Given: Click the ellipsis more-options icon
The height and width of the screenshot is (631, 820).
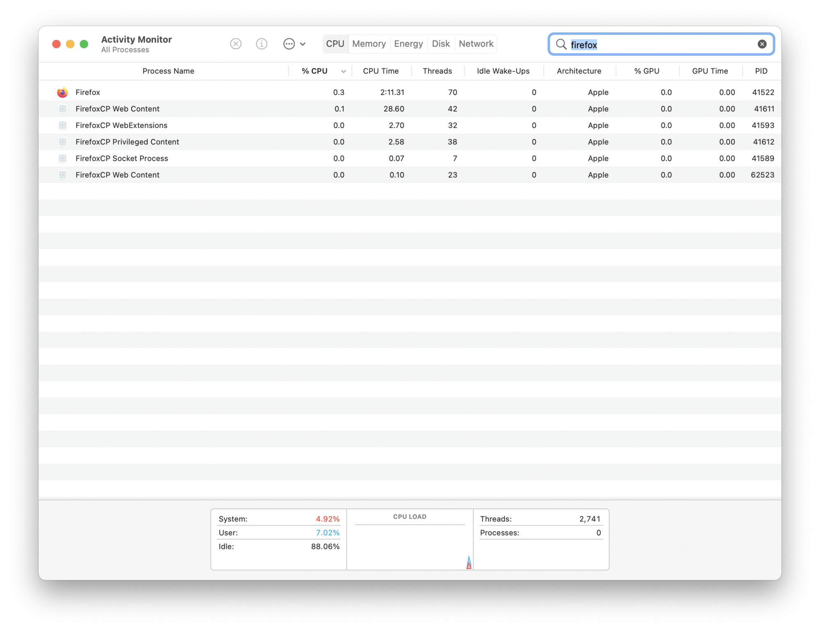Looking at the screenshot, I should pyautogui.click(x=289, y=44).
